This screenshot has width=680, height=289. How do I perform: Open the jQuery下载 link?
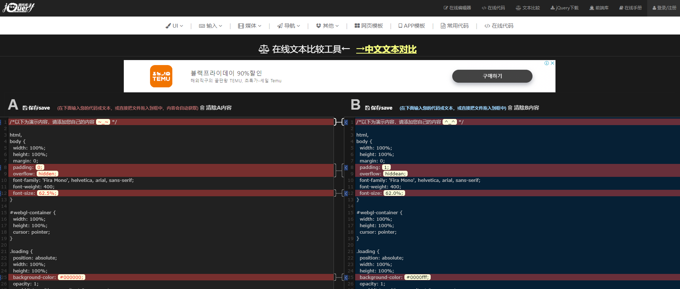point(565,8)
